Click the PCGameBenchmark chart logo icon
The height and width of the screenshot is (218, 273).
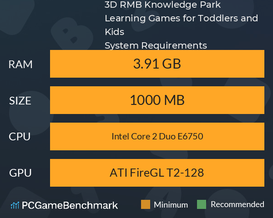15,205
